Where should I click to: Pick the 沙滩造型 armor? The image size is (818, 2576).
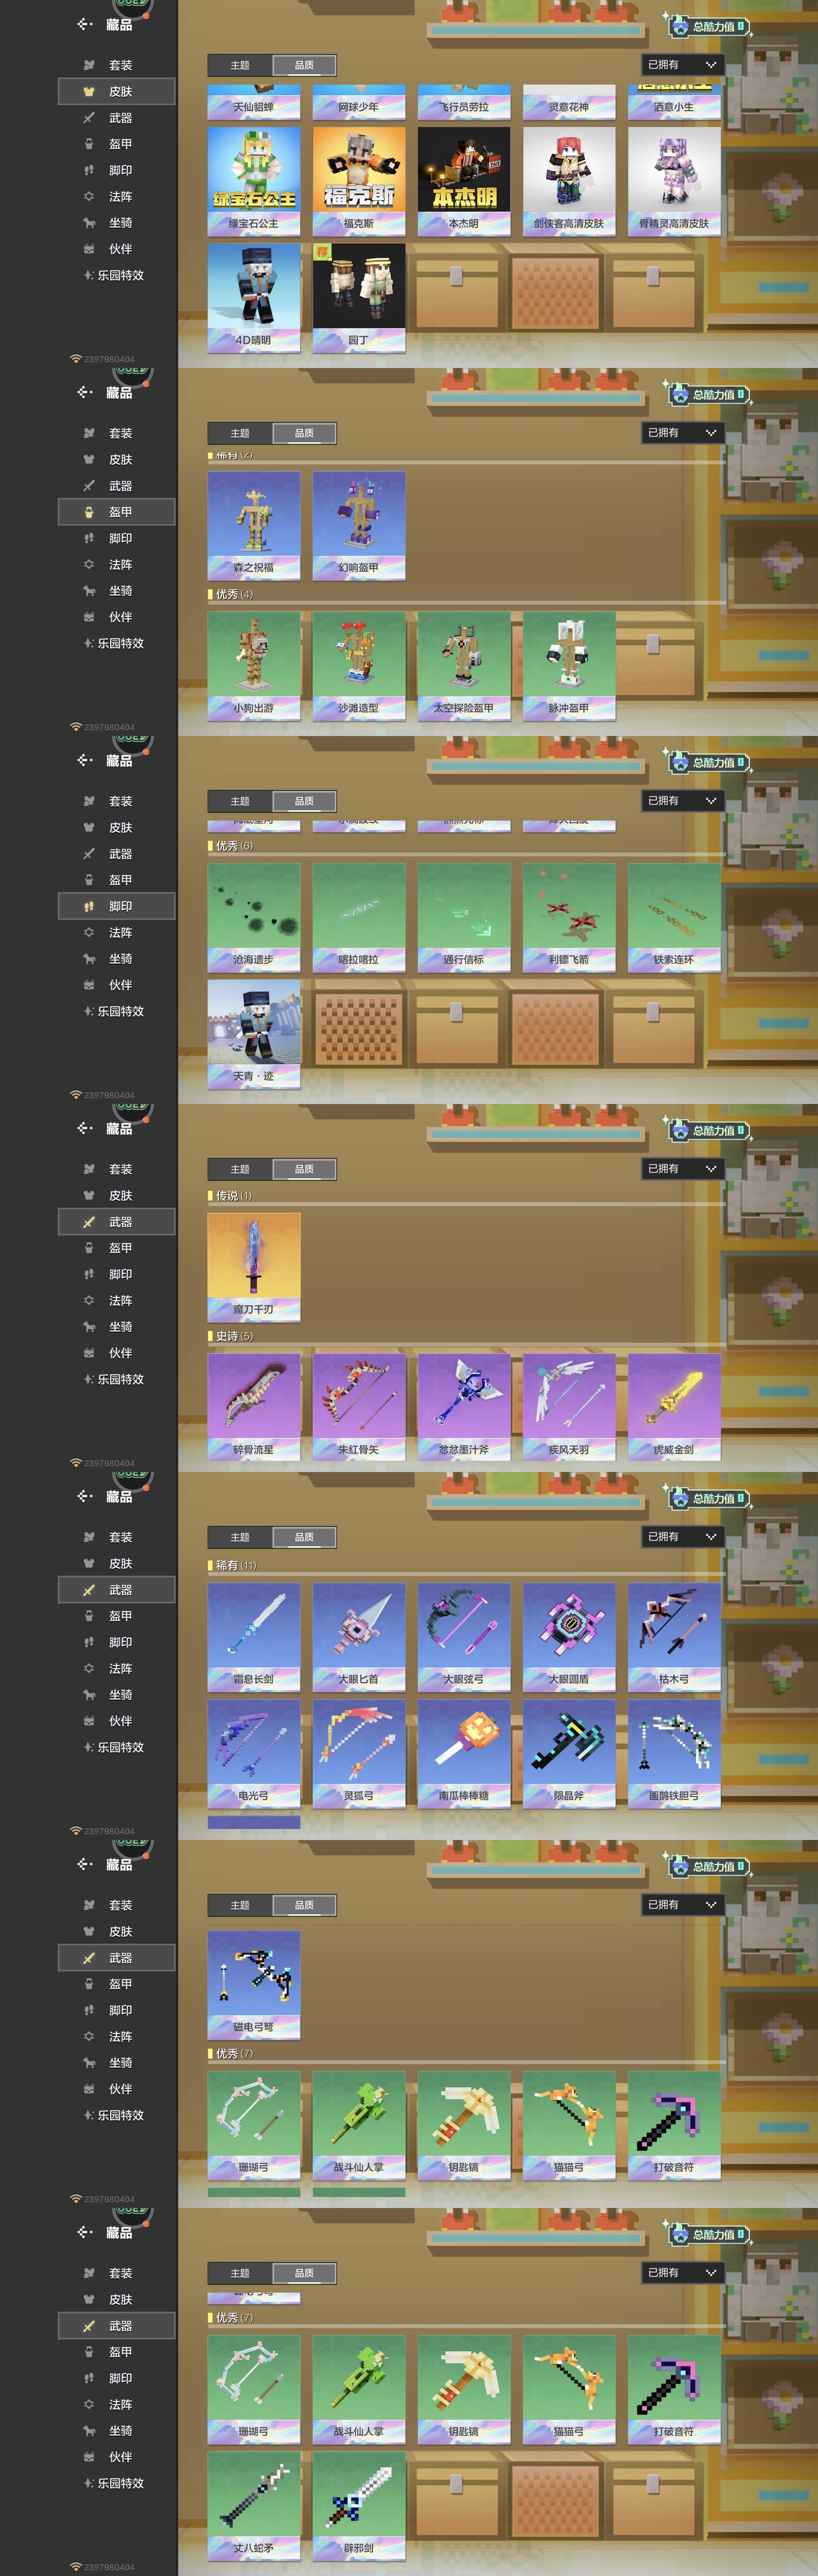pos(359,666)
